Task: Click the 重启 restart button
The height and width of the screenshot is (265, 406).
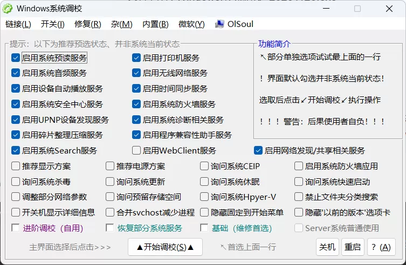Action: [353, 247]
